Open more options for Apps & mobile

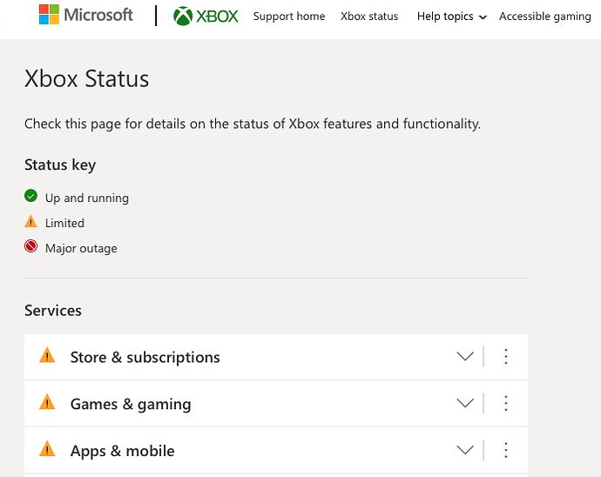[506, 450]
